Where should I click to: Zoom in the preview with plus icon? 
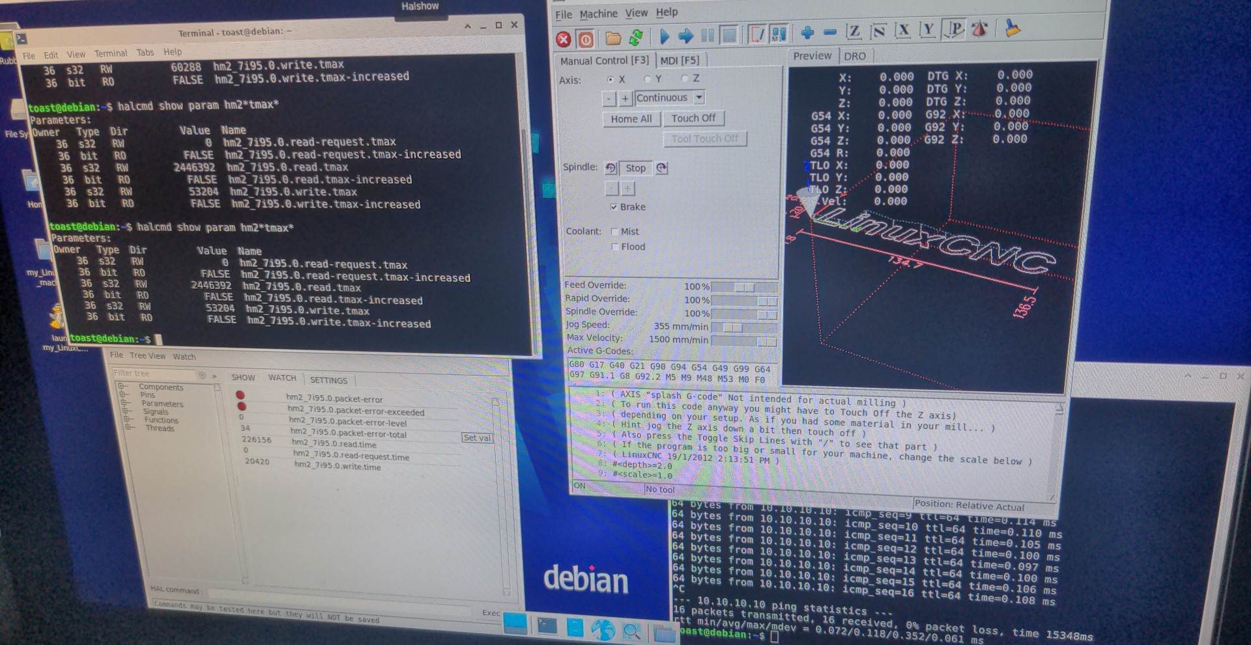point(807,33)
